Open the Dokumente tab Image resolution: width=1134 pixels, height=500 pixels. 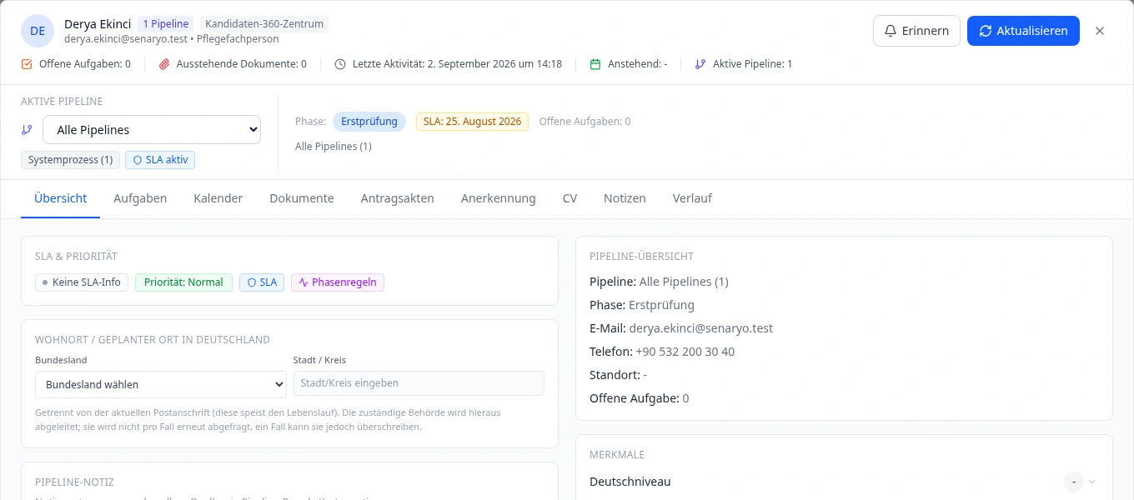(302, 198)
